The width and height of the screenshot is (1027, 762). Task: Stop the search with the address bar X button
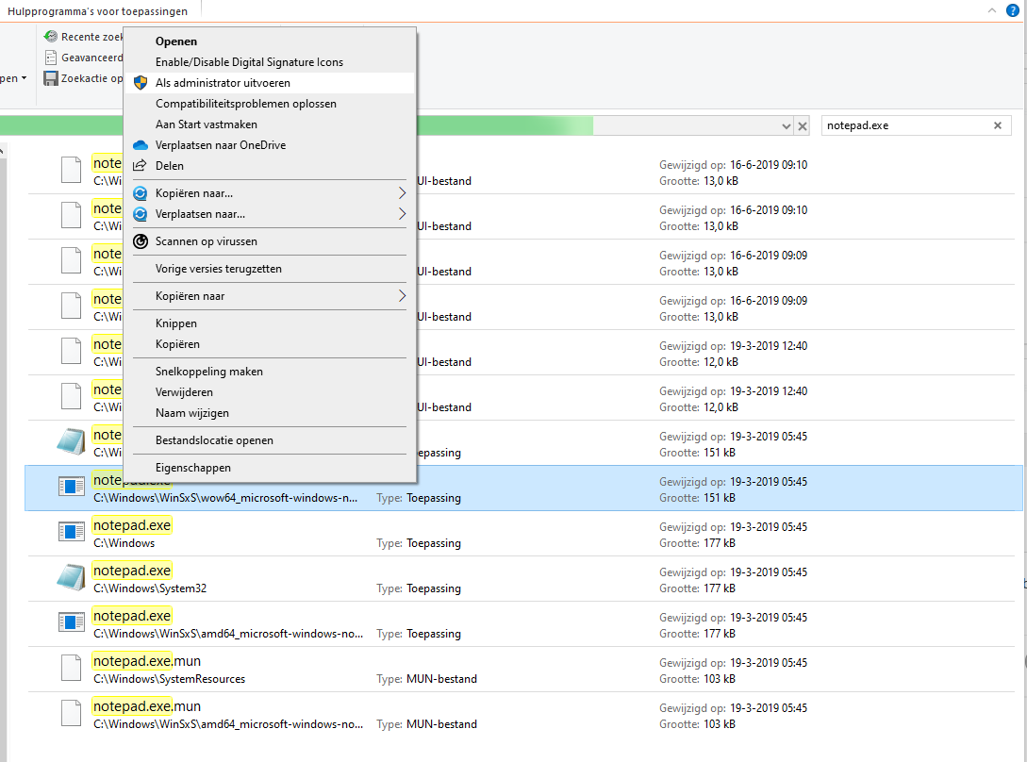tap(803, 125)
